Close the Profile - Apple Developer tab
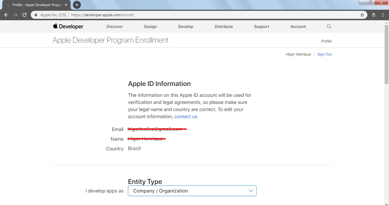This screenshot has height=205, width=389. point(66,5)
